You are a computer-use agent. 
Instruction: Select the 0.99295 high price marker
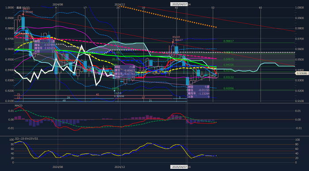(x=28, y=12)
